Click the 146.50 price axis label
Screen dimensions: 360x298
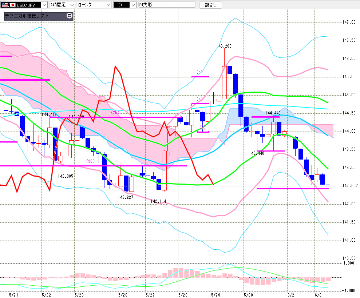pos(349,40)
